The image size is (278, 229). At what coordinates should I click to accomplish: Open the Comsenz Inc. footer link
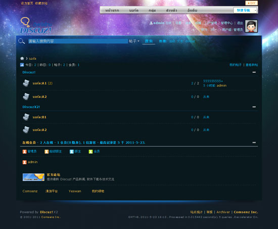point(246,212)
